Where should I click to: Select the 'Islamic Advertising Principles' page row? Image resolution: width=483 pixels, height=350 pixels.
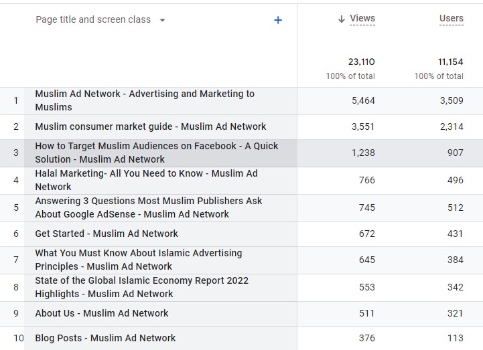[x=138, y=260]
